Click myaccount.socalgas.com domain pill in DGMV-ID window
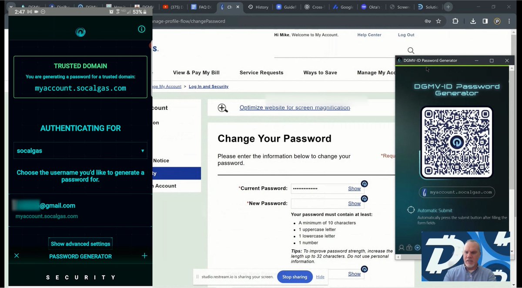Screen dimensions: 522x288 tap(457, 192)
